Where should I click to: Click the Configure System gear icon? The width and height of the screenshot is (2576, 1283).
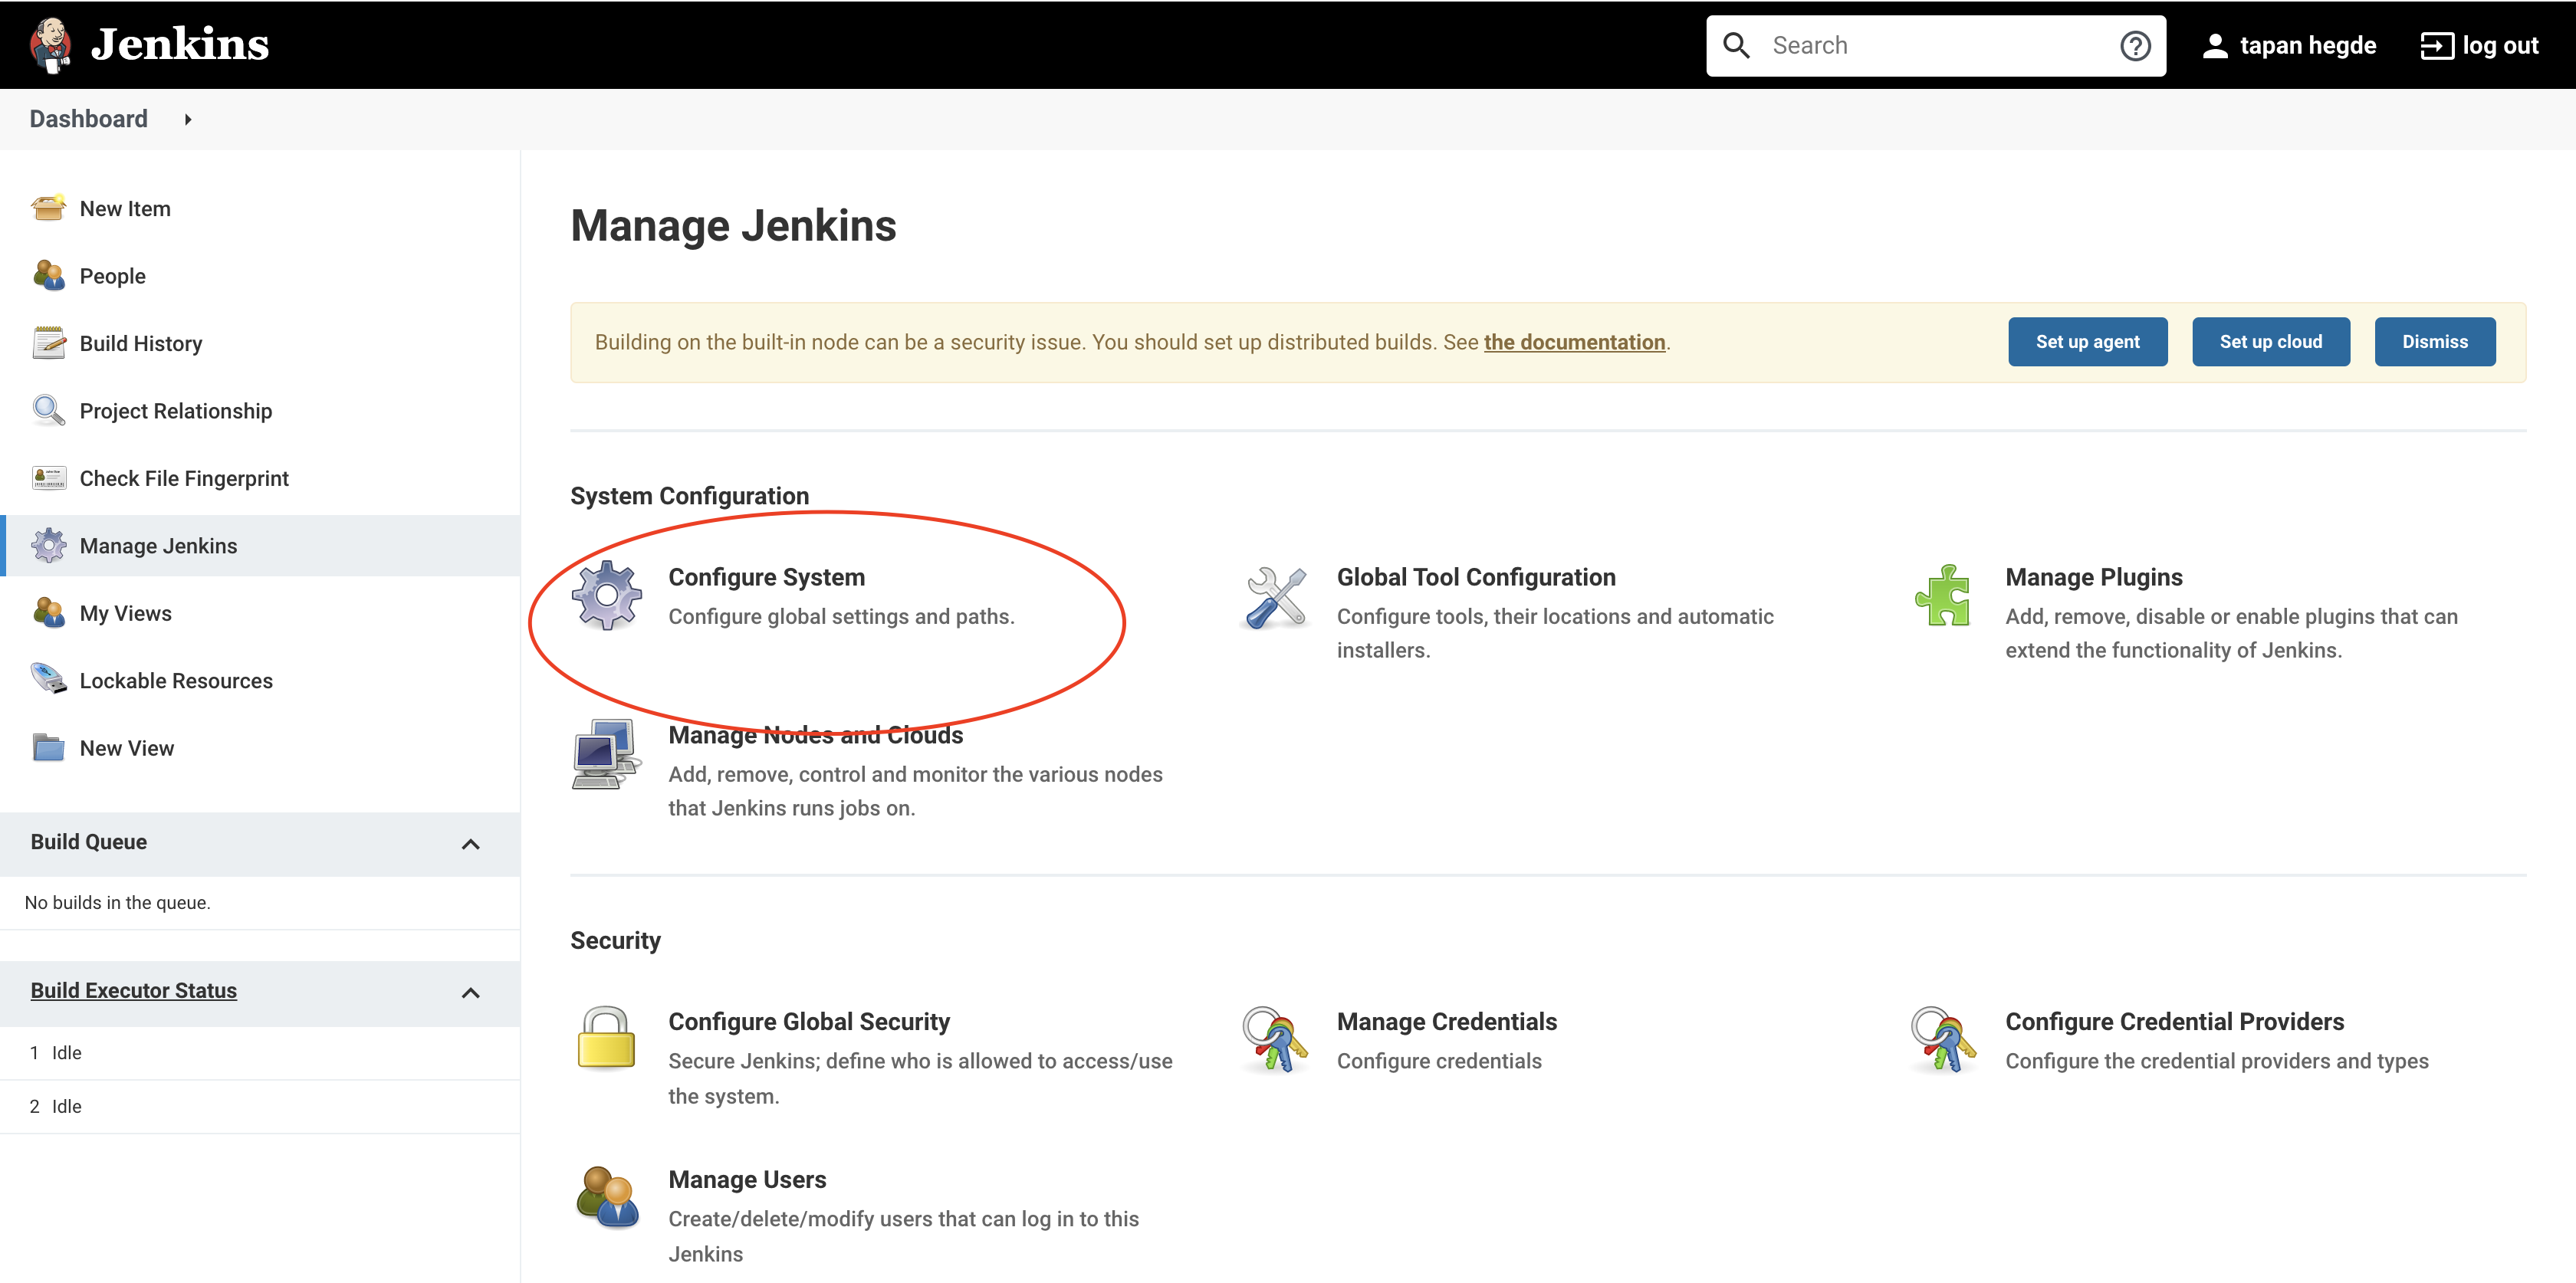(x=606, y=596)
